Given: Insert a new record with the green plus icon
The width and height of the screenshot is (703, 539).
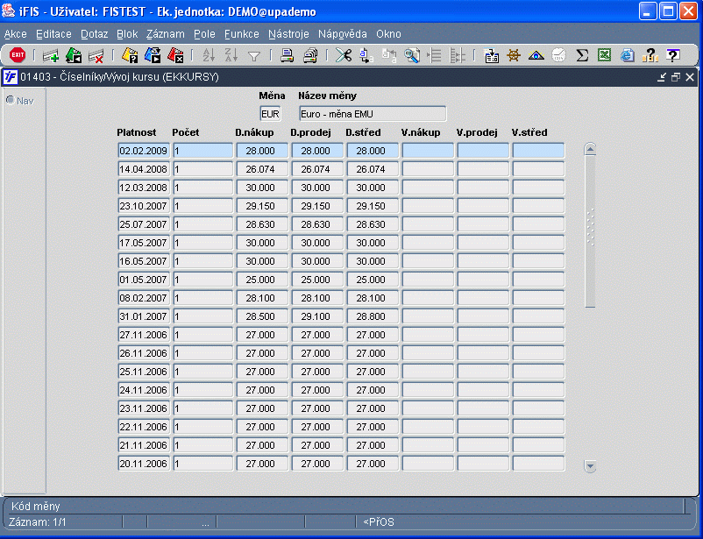Looking at the screenshot, I should [x=51, y=55].
